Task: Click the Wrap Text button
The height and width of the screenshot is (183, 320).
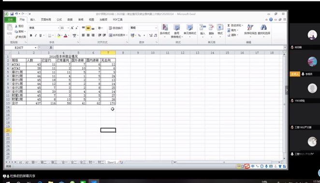Action: click(x=116, y=28)
